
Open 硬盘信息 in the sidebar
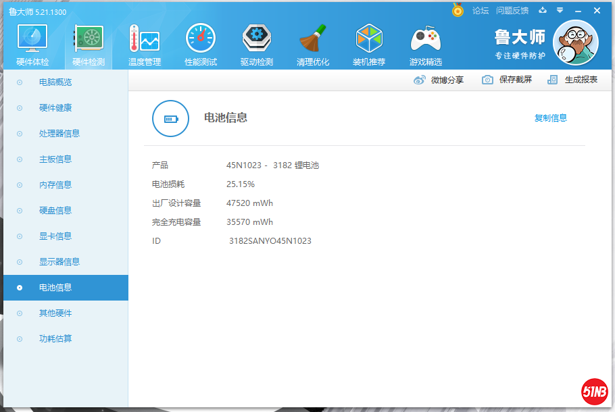55,211
